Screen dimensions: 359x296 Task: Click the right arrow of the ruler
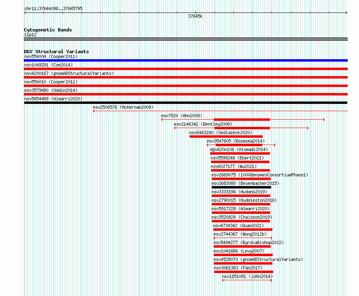pos(346,13)
